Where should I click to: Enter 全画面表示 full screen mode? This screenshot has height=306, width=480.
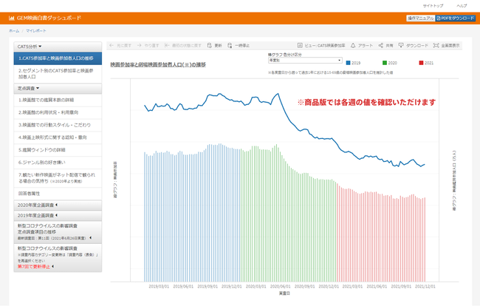(436, 45)
